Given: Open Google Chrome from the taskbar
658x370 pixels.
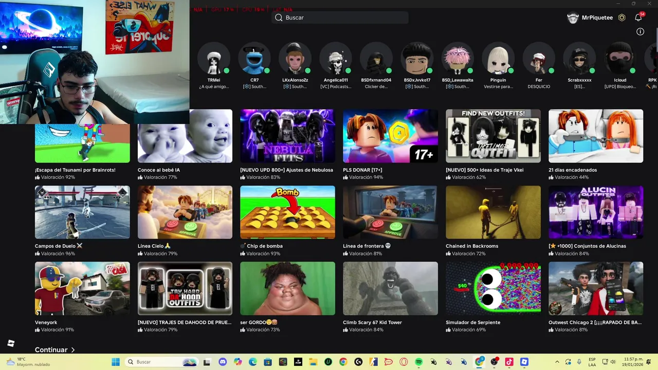Looking at the screenshot, I should coord(343,362).
